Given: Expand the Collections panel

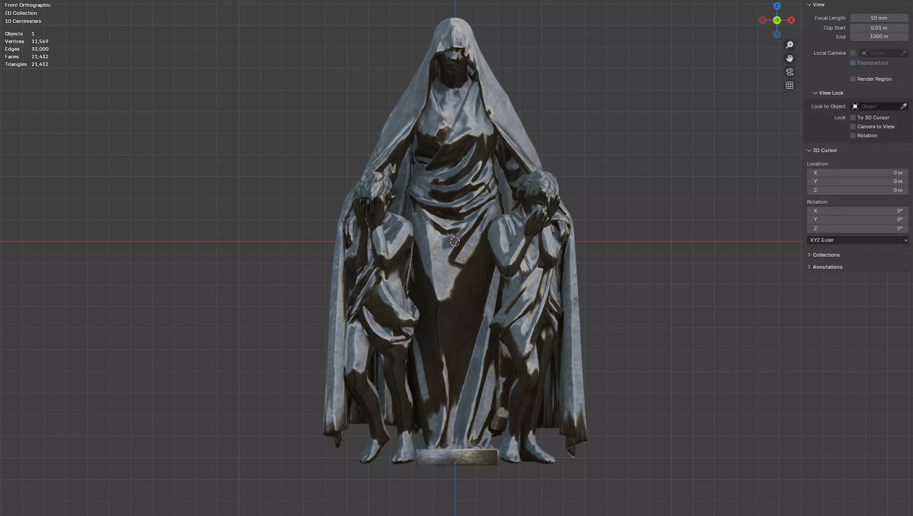Looking at the screenshot, I should pyautogui.click(x=809, y=255).
